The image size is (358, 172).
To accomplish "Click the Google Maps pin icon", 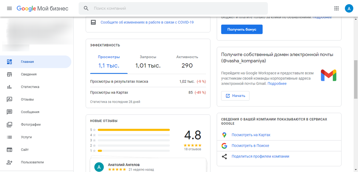I will pyautogui.click(x=224, y=135).
